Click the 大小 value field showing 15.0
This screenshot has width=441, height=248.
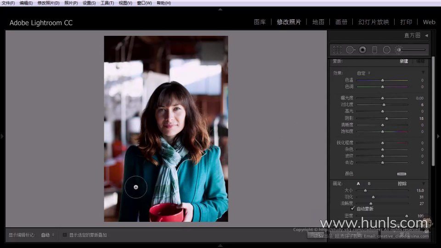coord(420,190)
